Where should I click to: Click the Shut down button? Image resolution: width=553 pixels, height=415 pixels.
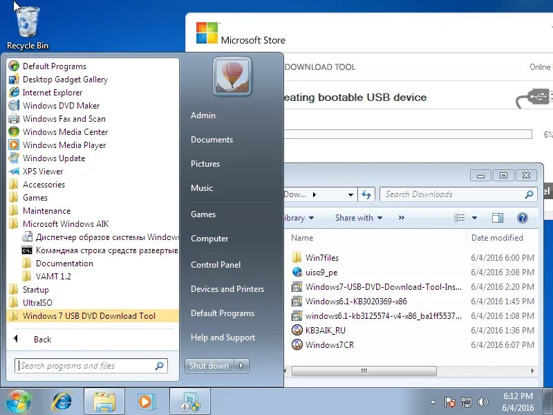tap(209, 366)
